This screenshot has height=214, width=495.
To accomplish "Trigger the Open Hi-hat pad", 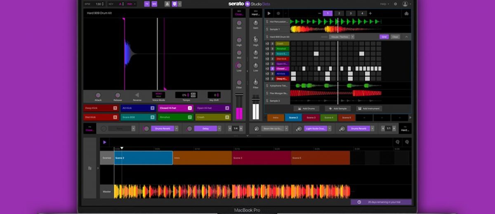I will tap(212, 108).
